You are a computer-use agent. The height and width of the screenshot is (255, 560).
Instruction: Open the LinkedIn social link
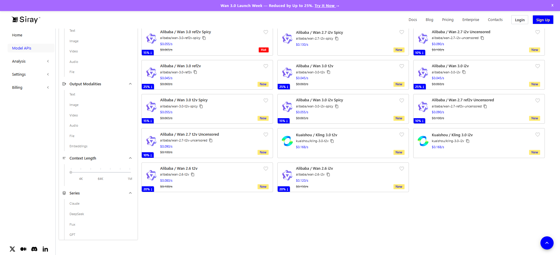point(45,249)
